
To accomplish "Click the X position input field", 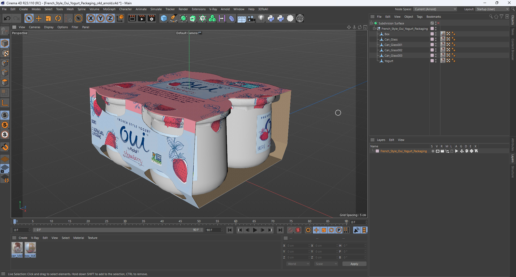I will coord(298,246).
